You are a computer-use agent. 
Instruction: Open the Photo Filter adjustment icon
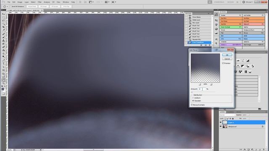(248, 66)
